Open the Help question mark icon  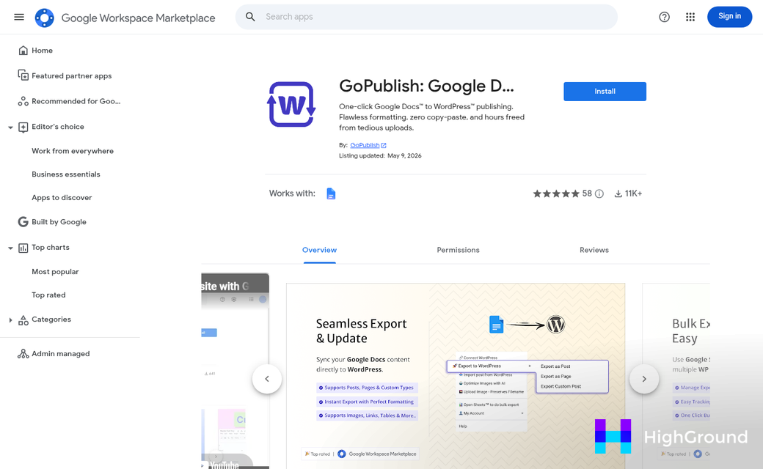(x=664, y=17)
